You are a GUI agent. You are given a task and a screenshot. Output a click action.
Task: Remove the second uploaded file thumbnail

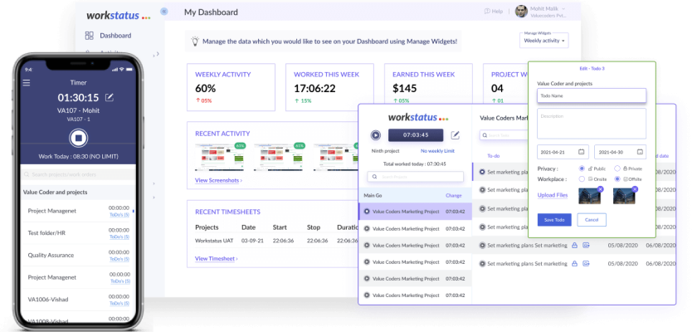(635, 189)
